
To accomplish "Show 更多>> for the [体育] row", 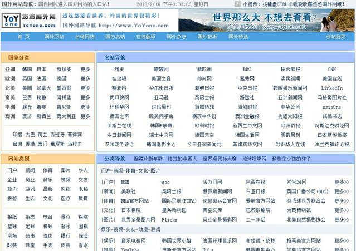I will pyautogui.click(x=342, y=201).
